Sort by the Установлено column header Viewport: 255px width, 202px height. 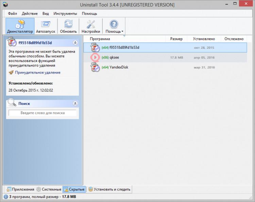(x=204, y=39)
